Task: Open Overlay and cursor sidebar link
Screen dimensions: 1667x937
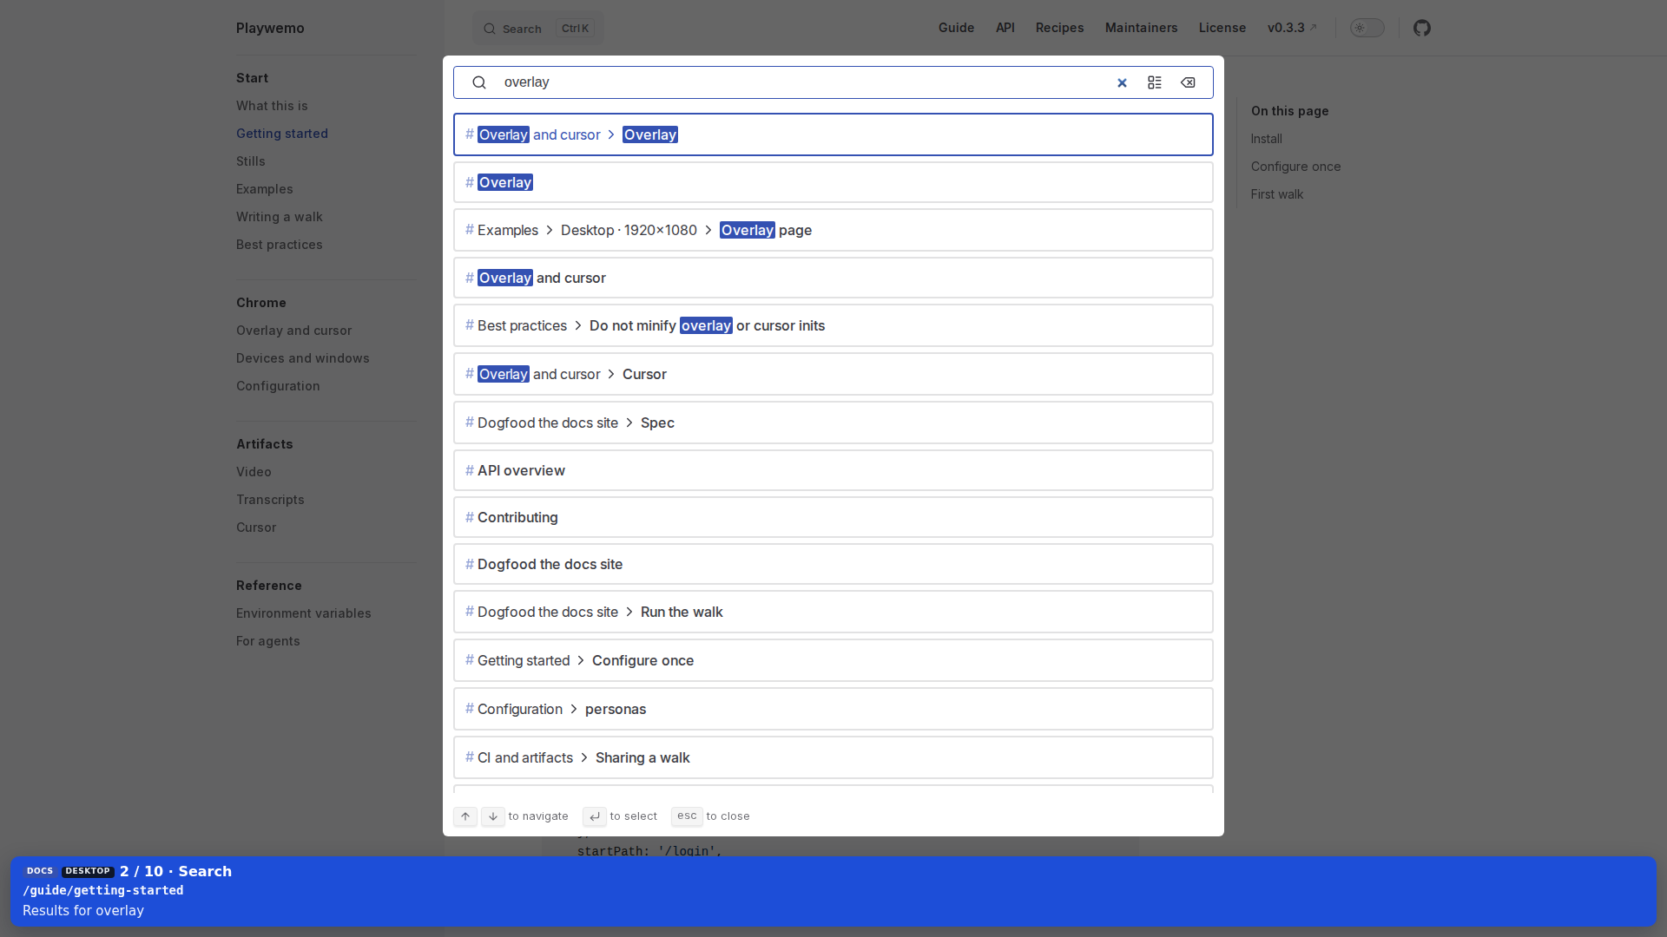Action: pyautogui.click(x=294, y=331)
